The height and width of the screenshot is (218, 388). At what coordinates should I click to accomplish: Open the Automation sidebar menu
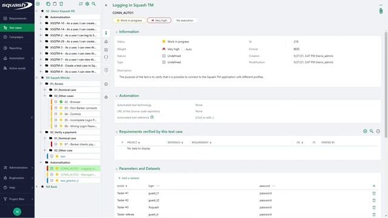pos(17,58)
